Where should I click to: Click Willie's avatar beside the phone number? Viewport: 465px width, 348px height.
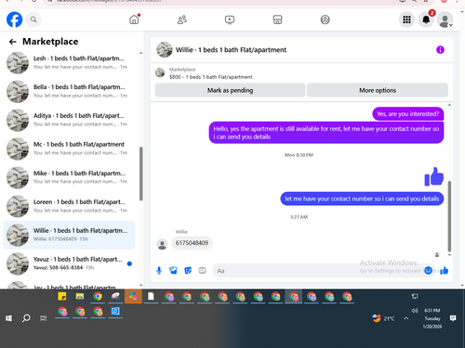[x=162, y=244]
